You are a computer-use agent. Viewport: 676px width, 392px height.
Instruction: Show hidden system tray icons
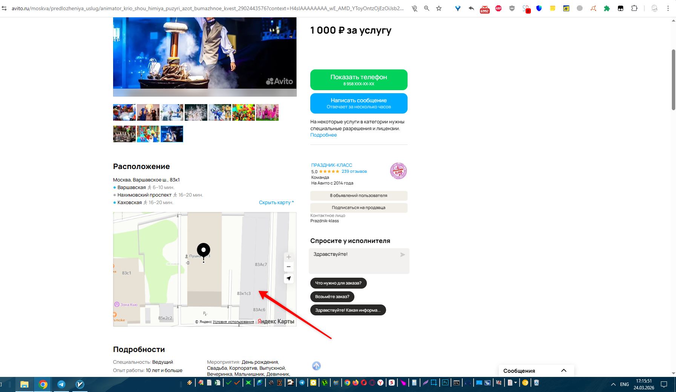tap(613, 384)
